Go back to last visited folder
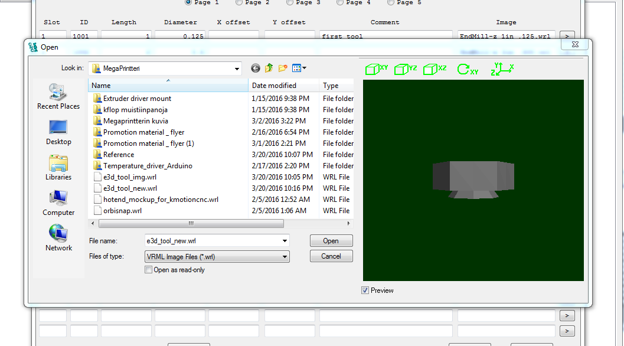The image size is (624, 346). (x=256, y=68)
